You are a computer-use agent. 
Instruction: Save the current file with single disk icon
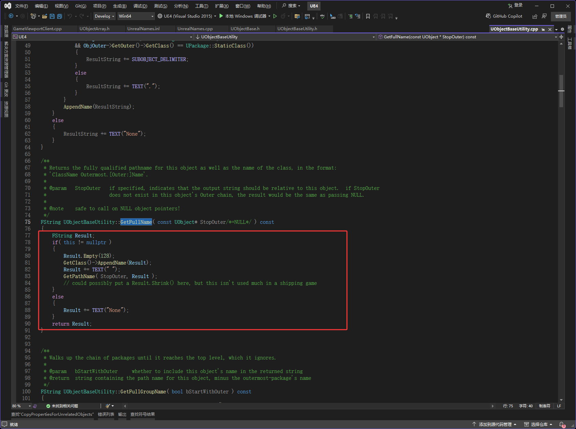tap(52, 16)
